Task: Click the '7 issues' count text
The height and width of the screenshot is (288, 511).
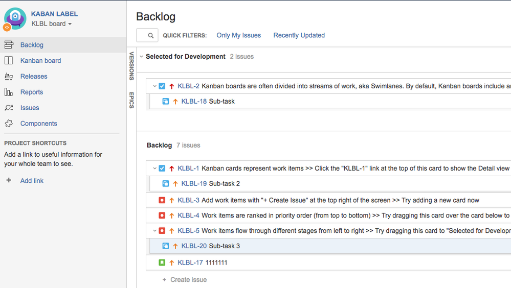Action: (x=188, y=145)
